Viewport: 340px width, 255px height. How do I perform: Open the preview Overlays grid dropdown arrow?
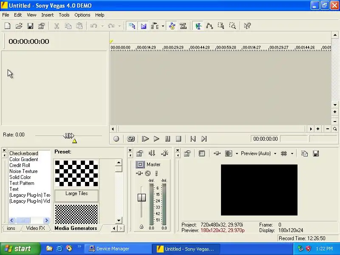click(x=292, y=154)
